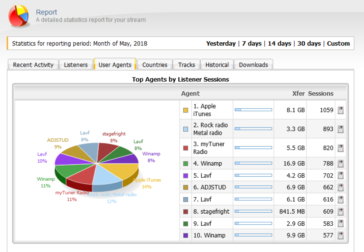Open the Countries tab
The image size is (364, 252).
(155, 65)
